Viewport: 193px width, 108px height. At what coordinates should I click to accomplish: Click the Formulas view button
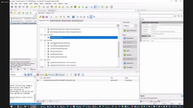(x=130, y=67)
